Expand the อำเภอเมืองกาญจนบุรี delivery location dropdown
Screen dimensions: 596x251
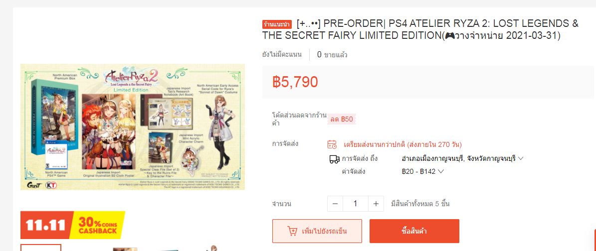462,158
